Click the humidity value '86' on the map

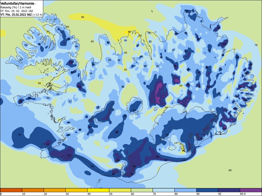26,45
